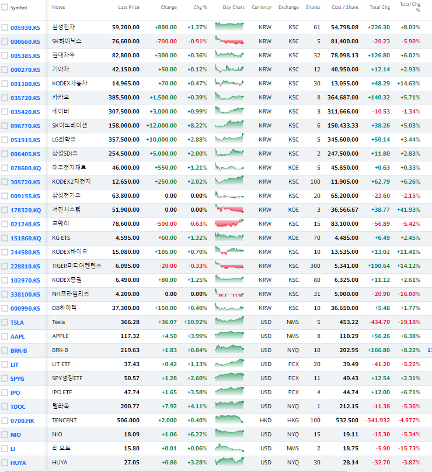Click the IPO ETF note cell
The image size is (432, 472).
click(x=62, y=392)
